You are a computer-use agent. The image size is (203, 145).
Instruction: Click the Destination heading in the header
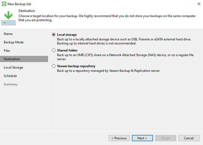(x=26, y=11)
